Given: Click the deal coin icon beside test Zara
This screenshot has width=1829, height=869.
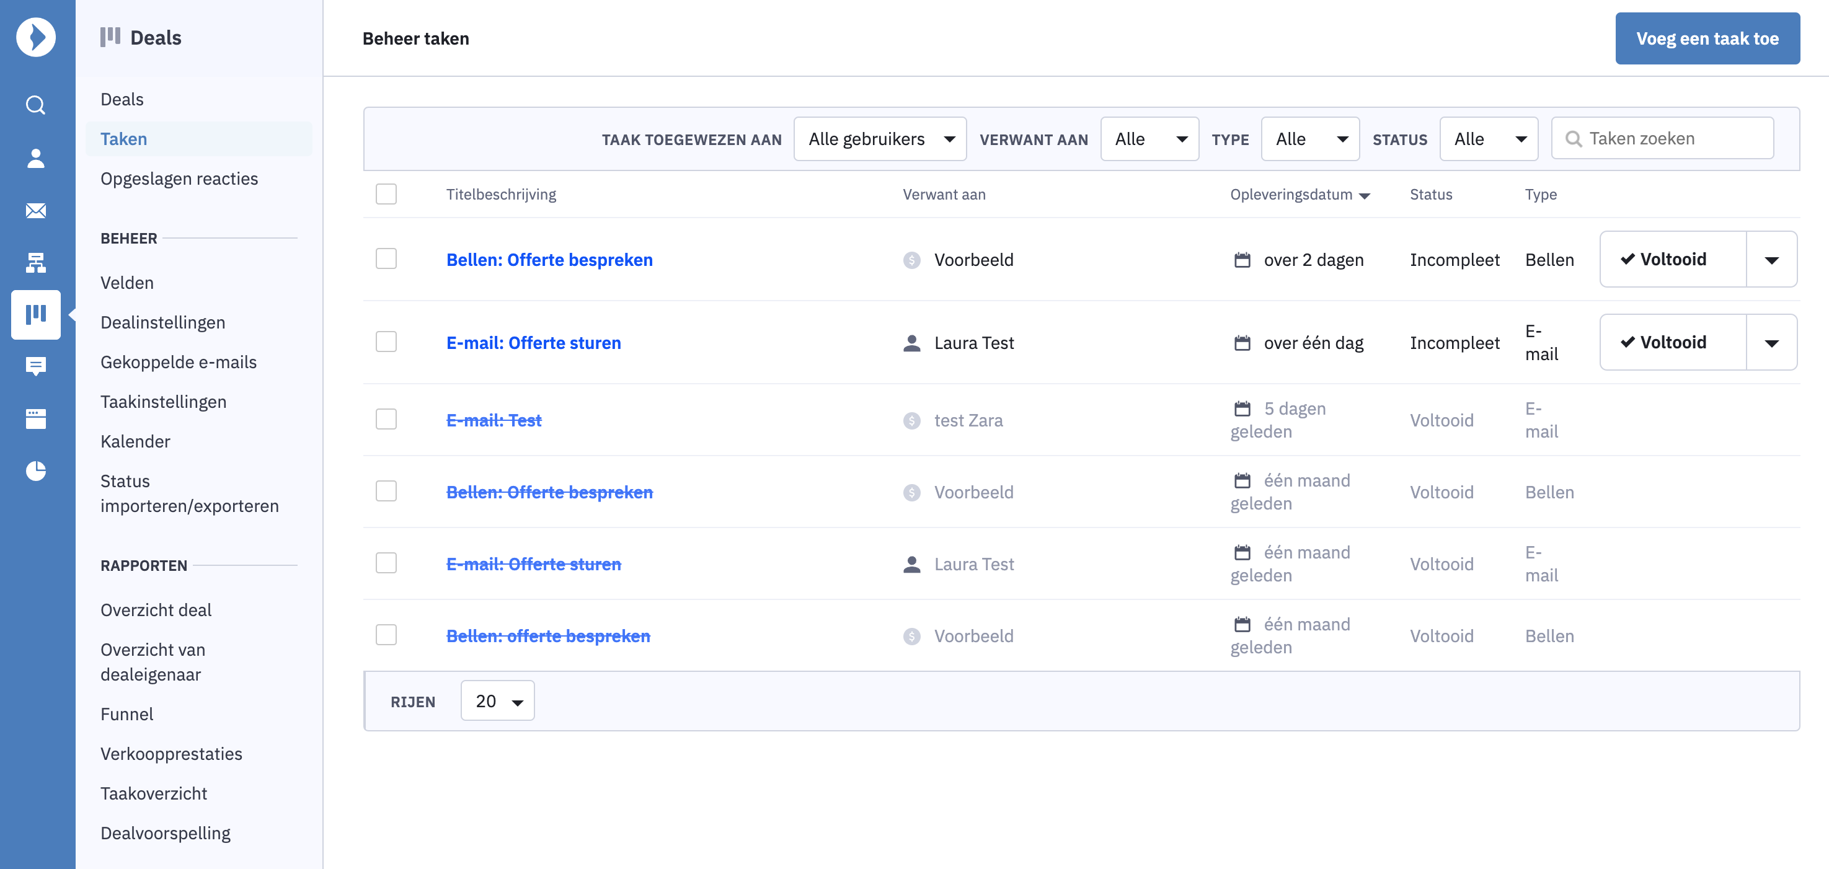Looking at the screenshot, I should [x=911, y=420].
